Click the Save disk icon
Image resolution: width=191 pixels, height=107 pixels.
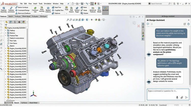pos(82,4)
